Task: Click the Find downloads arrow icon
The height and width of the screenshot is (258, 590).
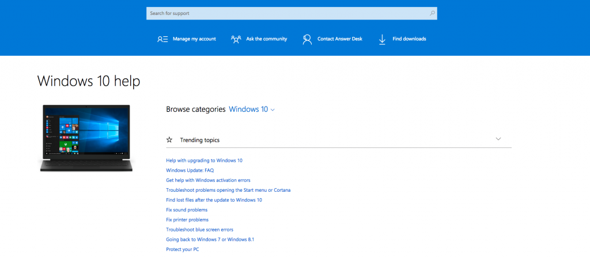Action: pos(382,40)
